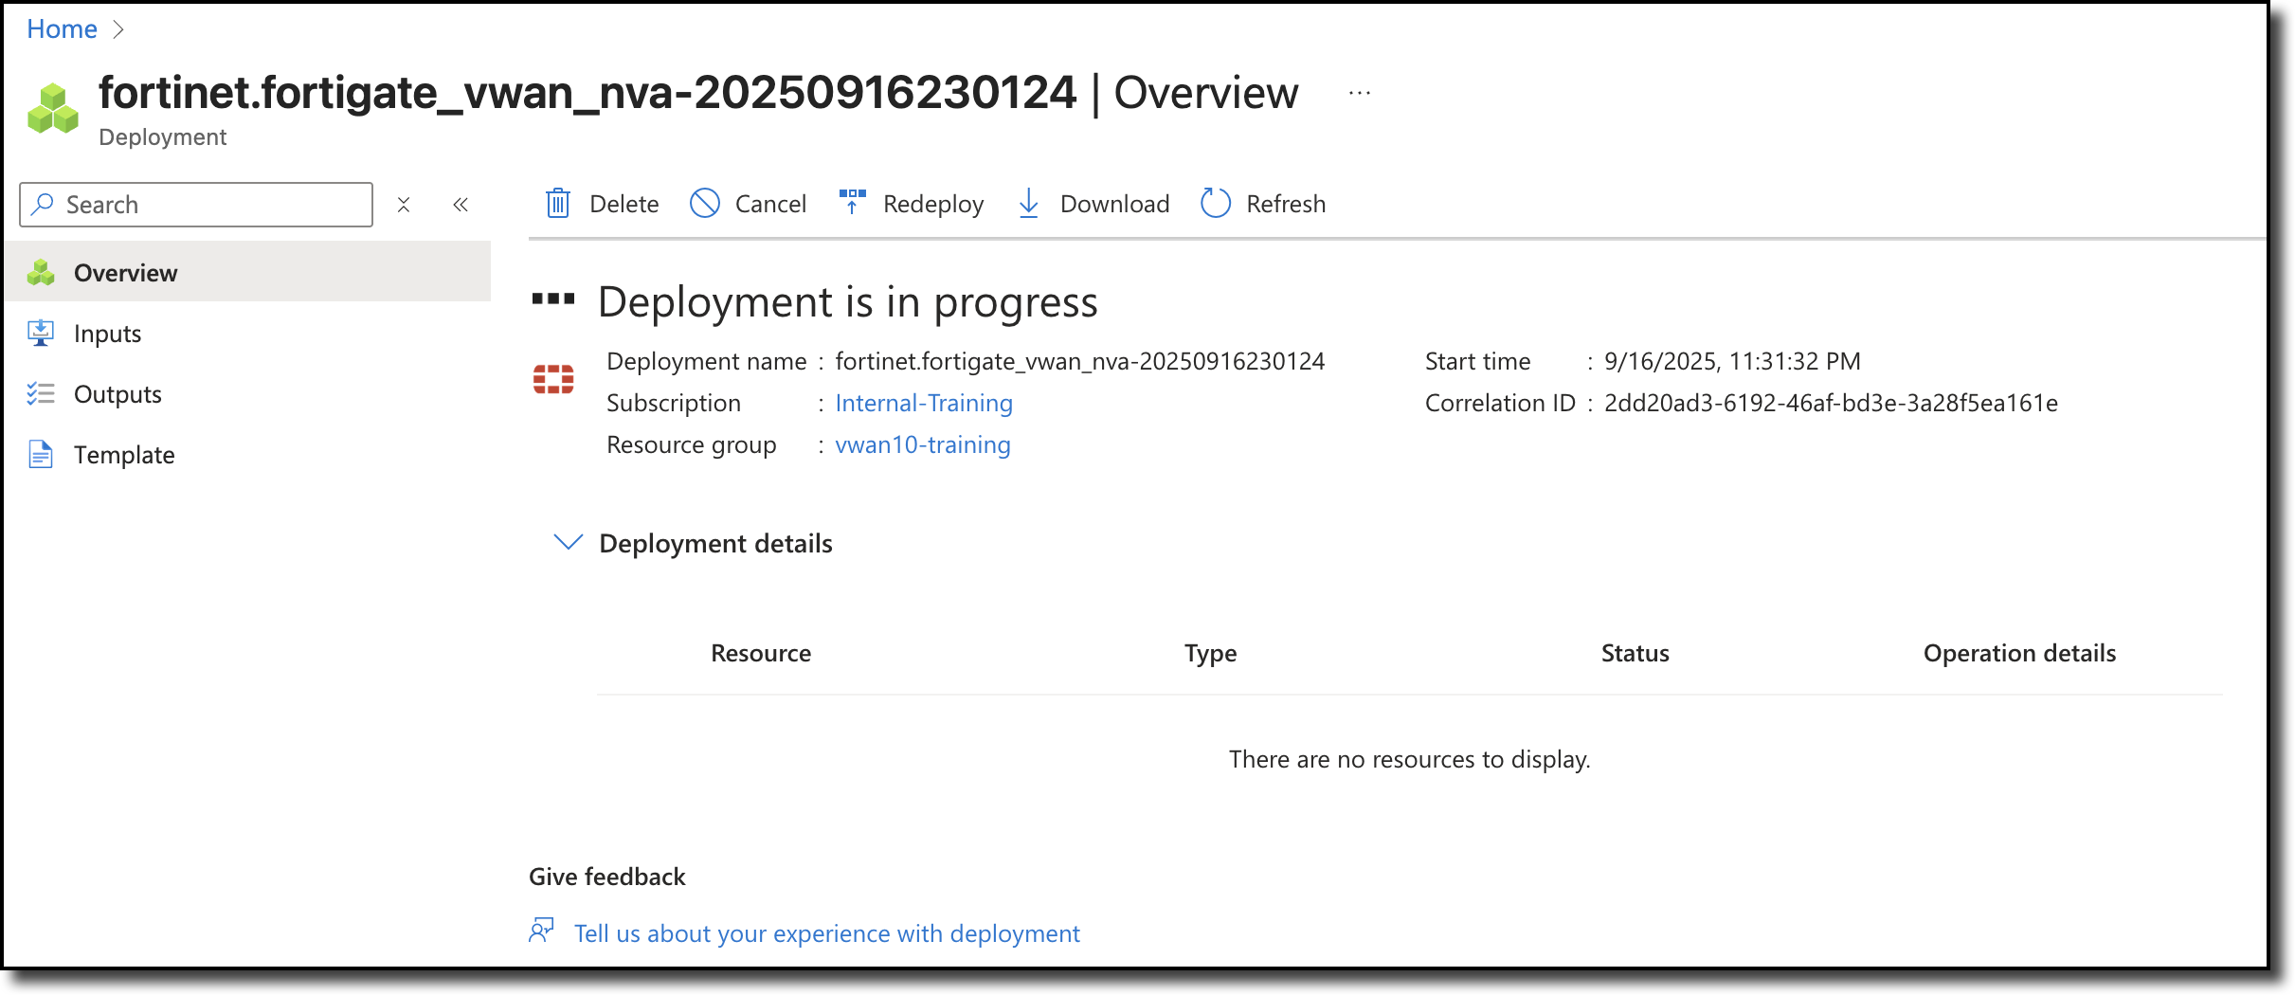Select Overview in the sidebar
2295x995 pixels.
click(x=125, y=273)
